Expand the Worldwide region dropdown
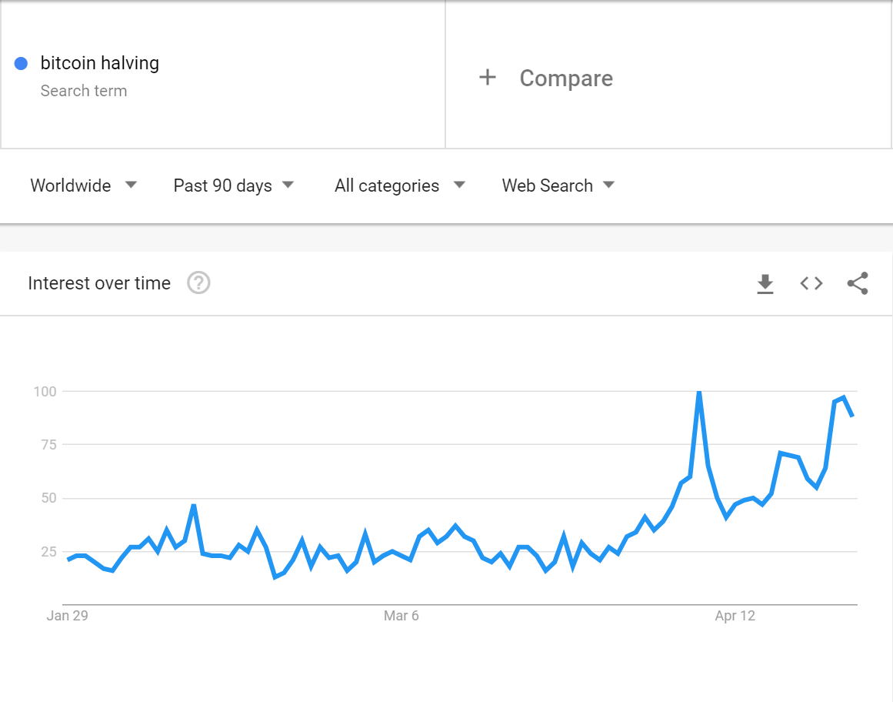893x702 pixels. (x=84, y=186)
